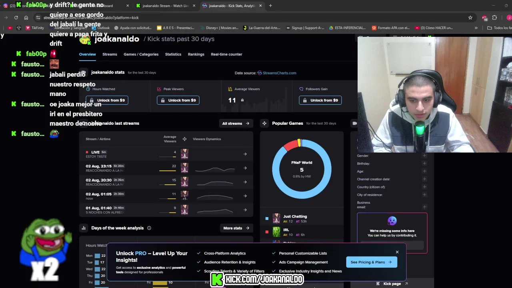The height and width of the screenshot is (288, 512).
Task: Open the IRL category thumbnail
Action: click(276, 232)
